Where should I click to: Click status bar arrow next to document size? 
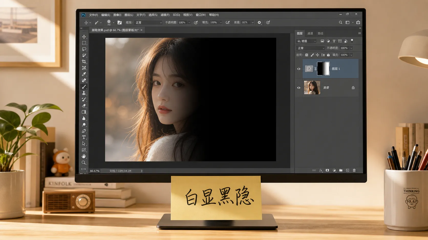pyautogui.click(x=142, y=171)
